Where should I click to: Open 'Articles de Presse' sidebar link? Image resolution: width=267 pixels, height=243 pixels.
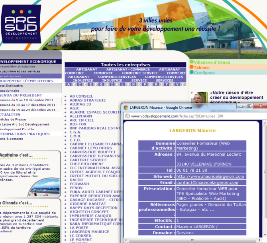click(13, 120)
